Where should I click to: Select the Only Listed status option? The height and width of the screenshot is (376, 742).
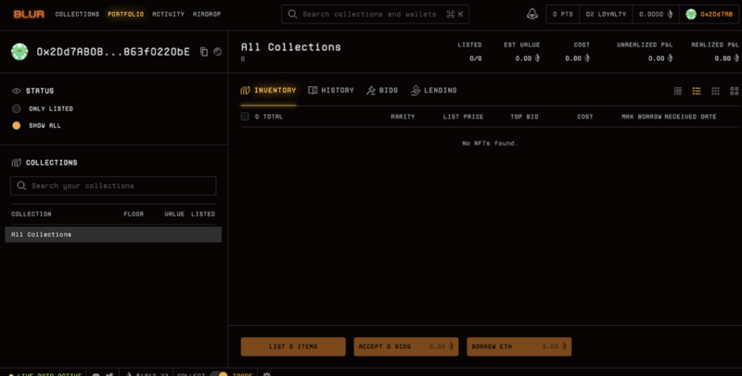click(x=16, y=108)
